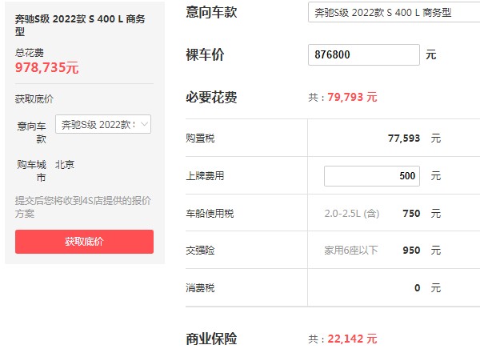480x353 pixels.
Task: Click sidebar title 奔驰S级 2022款 S 400 L 商务型
Action: click(x=80, y=25)
